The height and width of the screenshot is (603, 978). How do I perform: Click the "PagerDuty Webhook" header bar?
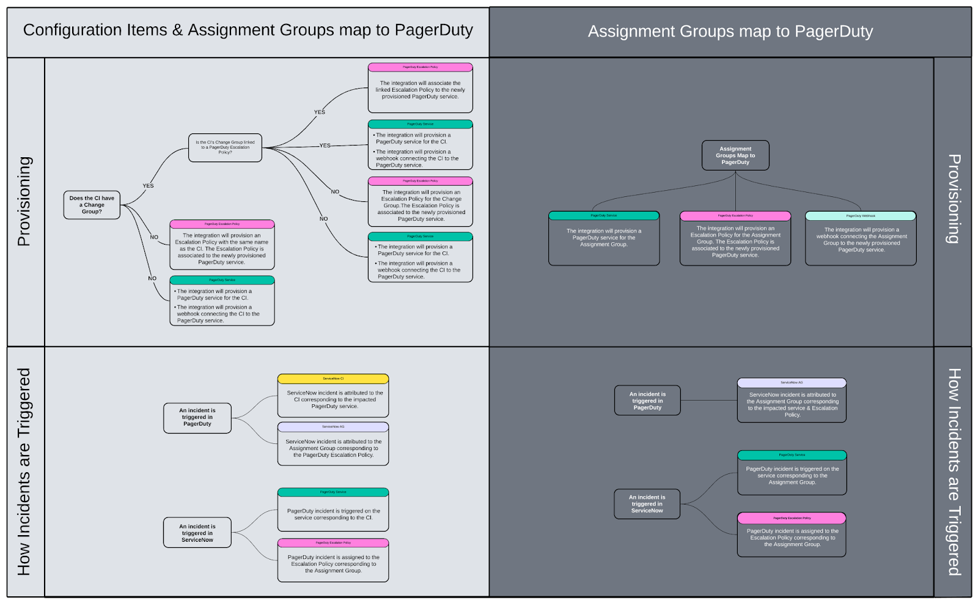click(861, 216)
